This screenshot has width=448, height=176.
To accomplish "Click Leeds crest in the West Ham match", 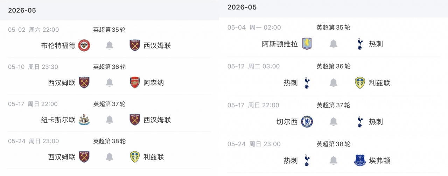I will coord(135,157).
